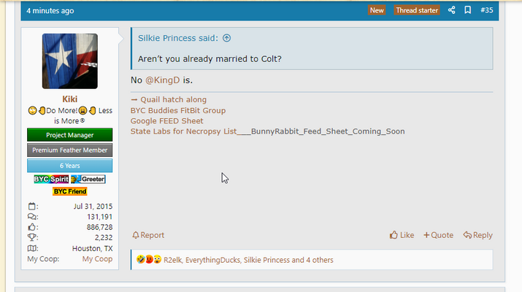Add post to multi-quote with +Quote
The width and height of the screenshot is (522, 292).
tap(439, 235)
